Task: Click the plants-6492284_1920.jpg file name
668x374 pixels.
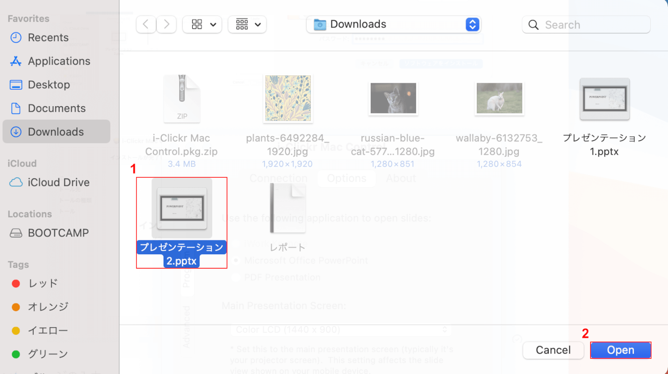Action: click(x=287, y=145)
